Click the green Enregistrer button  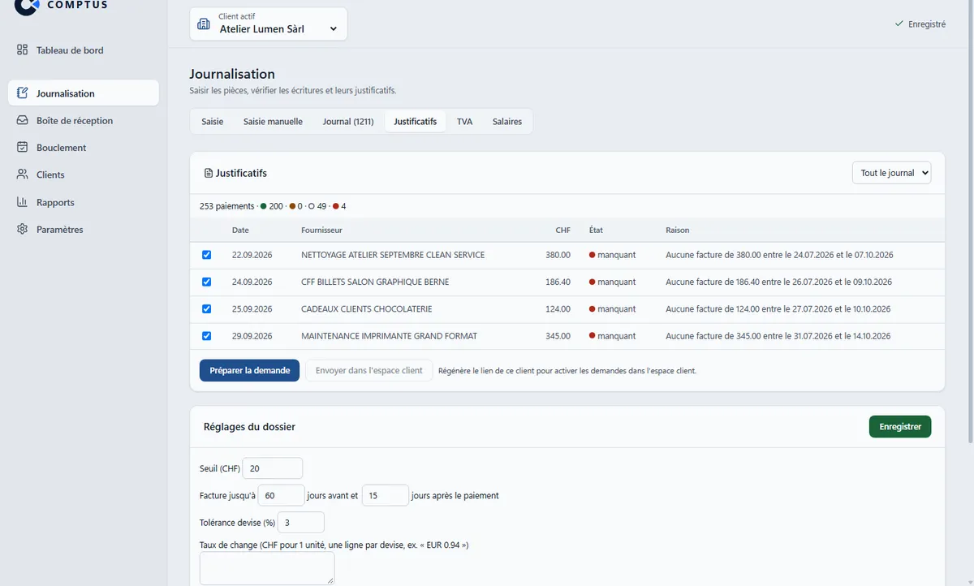[x=900, y=426]
